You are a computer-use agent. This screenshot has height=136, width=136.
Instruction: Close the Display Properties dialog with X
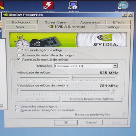coord(131,15)
